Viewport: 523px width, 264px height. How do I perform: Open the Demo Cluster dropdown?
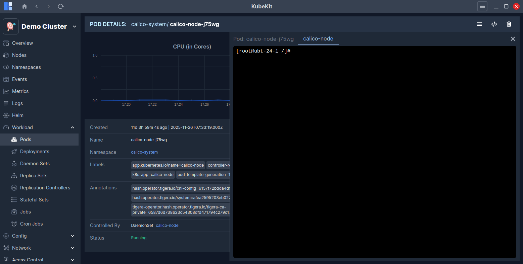74,26
